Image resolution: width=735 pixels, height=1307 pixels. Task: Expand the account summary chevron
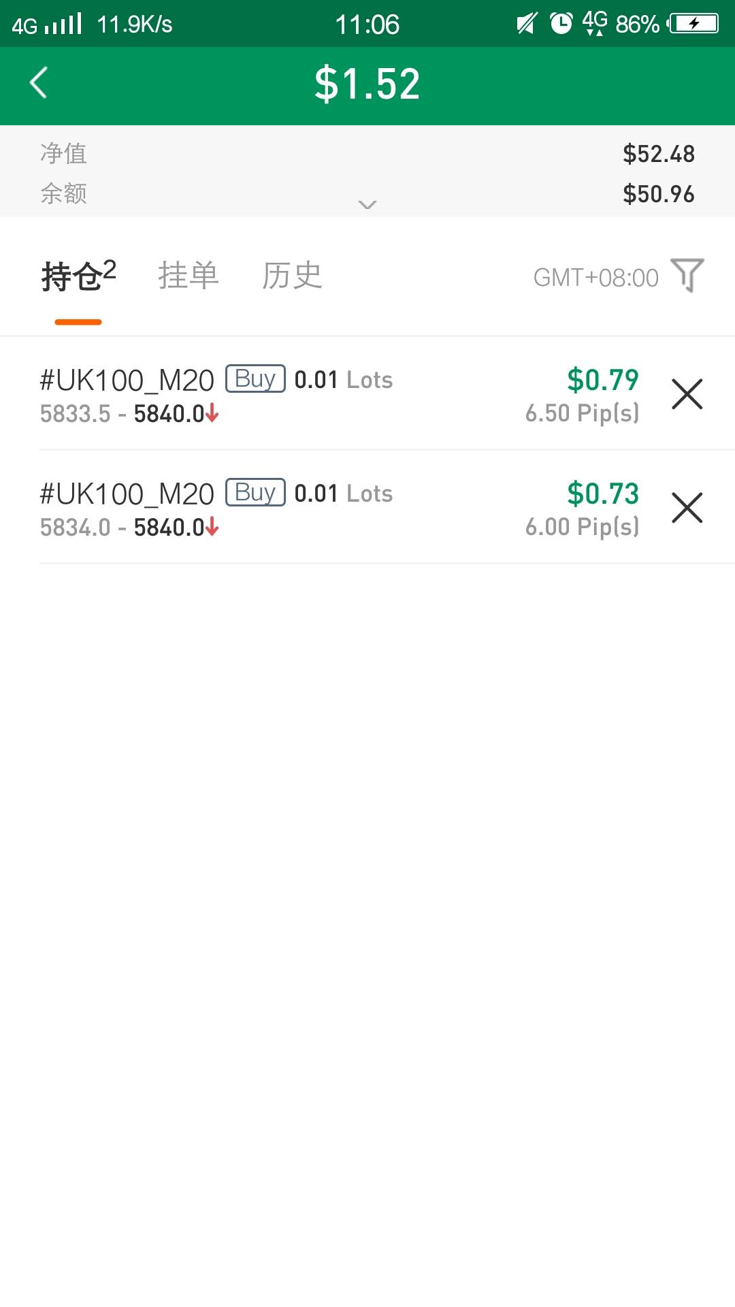coord(367,204)
